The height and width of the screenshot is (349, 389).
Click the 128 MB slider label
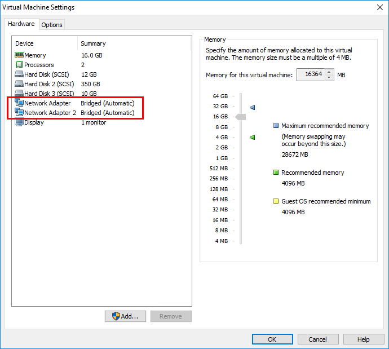(219, 189)
